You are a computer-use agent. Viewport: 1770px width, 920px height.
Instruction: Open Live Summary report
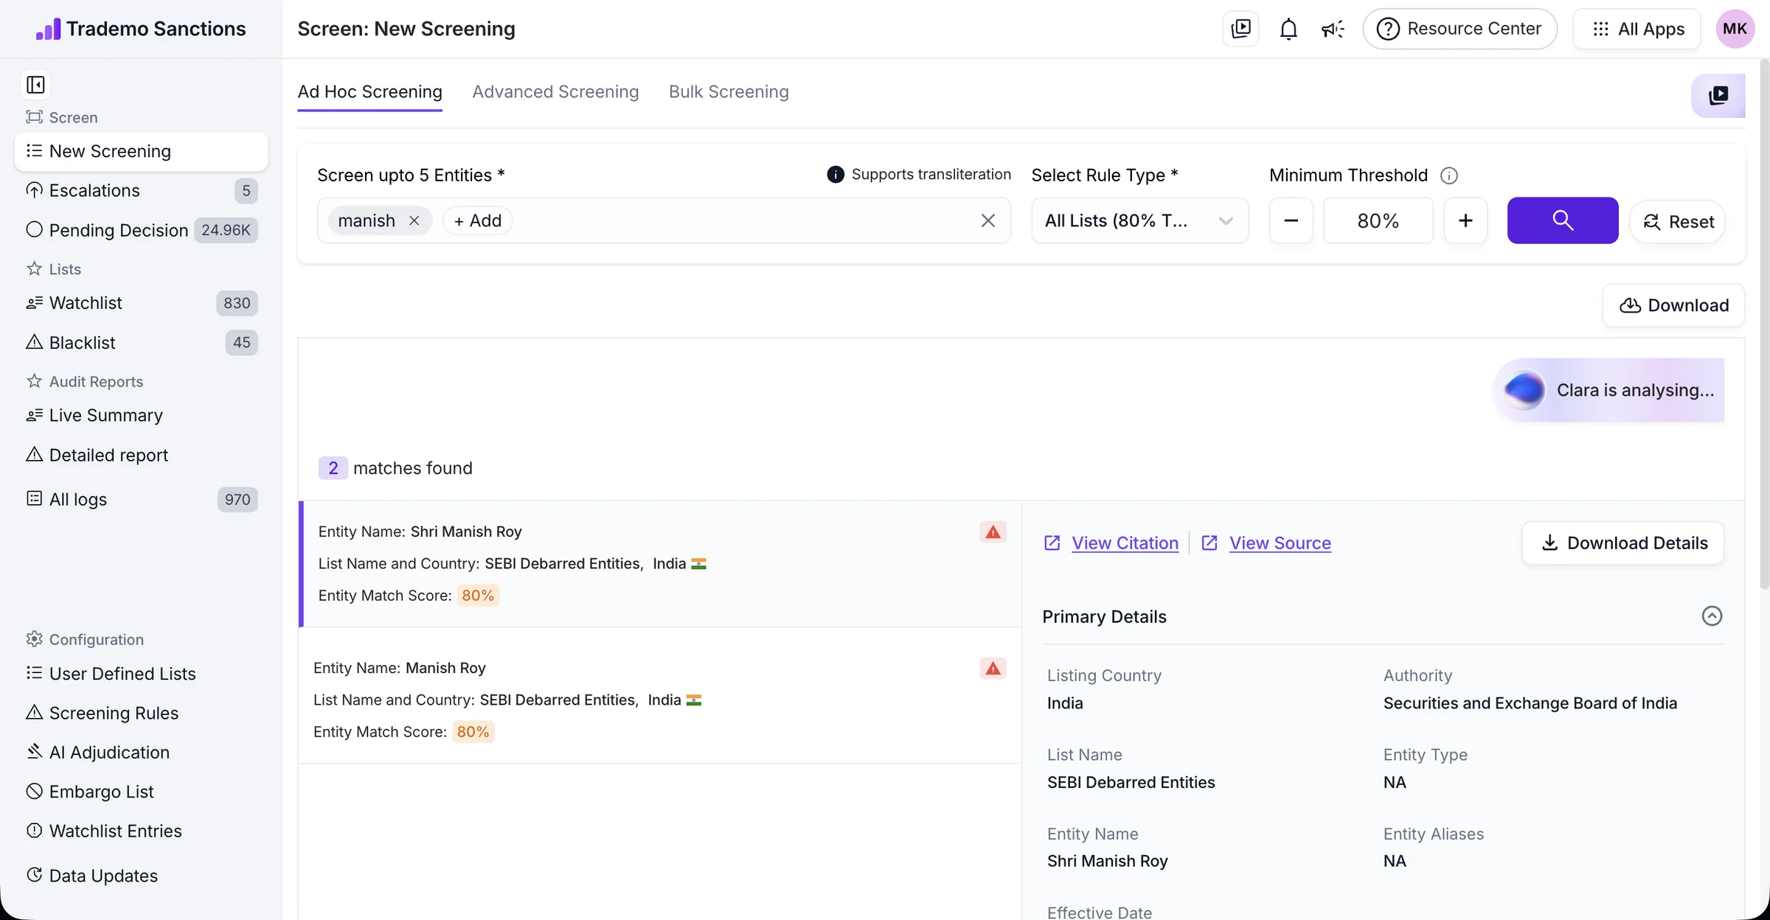click(x=141, y=415)
